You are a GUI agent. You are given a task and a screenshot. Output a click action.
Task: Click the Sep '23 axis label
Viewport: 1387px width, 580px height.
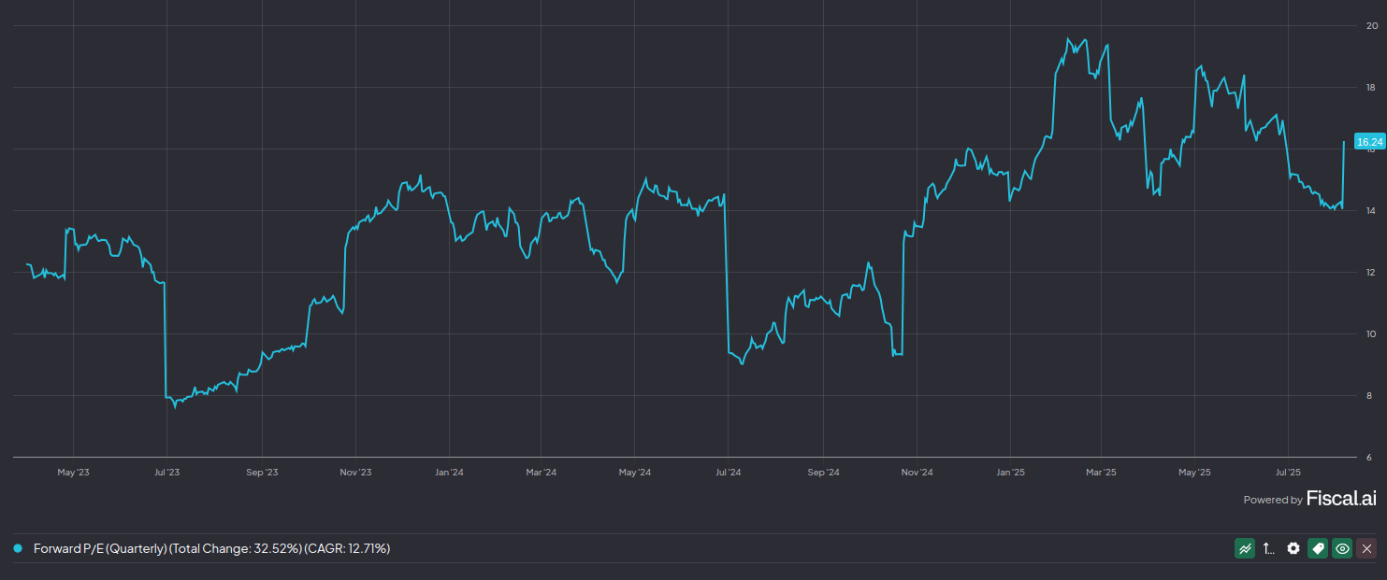coord(262,473)
